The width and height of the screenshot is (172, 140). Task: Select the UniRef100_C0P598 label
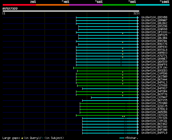pos(154,74)
